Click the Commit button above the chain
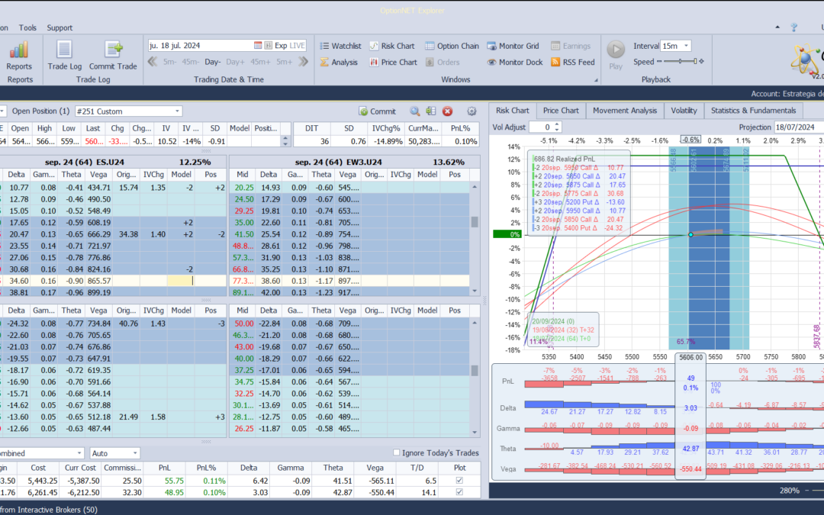 click(377, 111)
